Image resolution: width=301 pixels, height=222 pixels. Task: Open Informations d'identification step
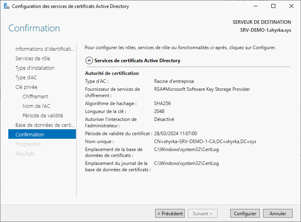tap(45, 49)
